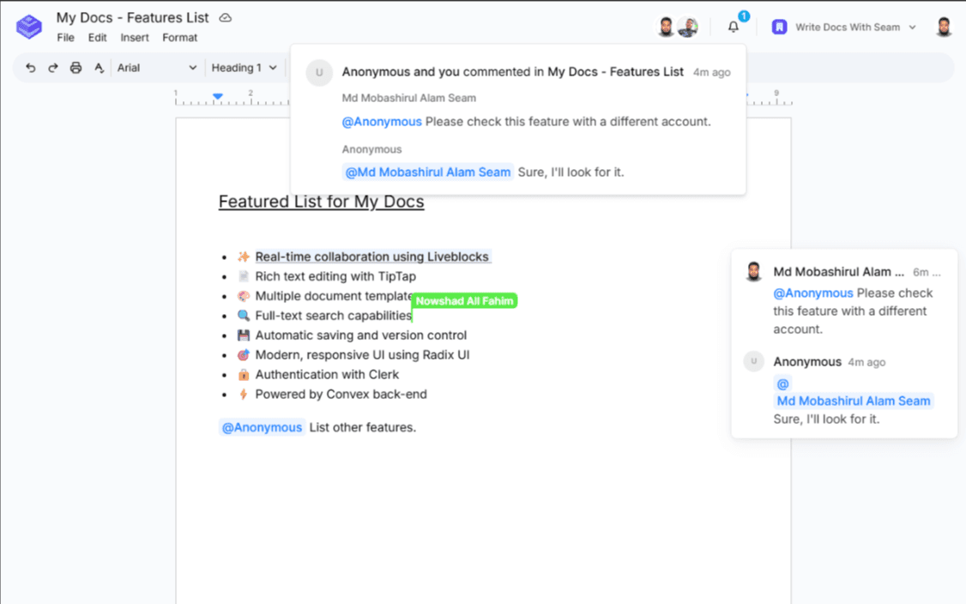Click @Md Mobashirul Alam Seam mention in notification

pyautogui.click(x=427, y=172)
